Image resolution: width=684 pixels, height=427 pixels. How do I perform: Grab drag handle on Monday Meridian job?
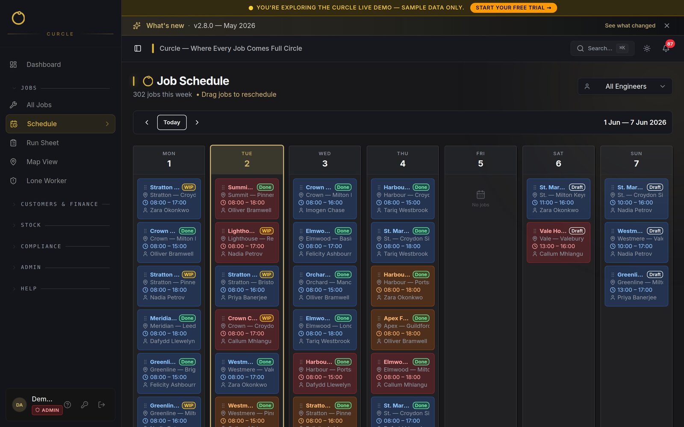click(x=145, y=318)
